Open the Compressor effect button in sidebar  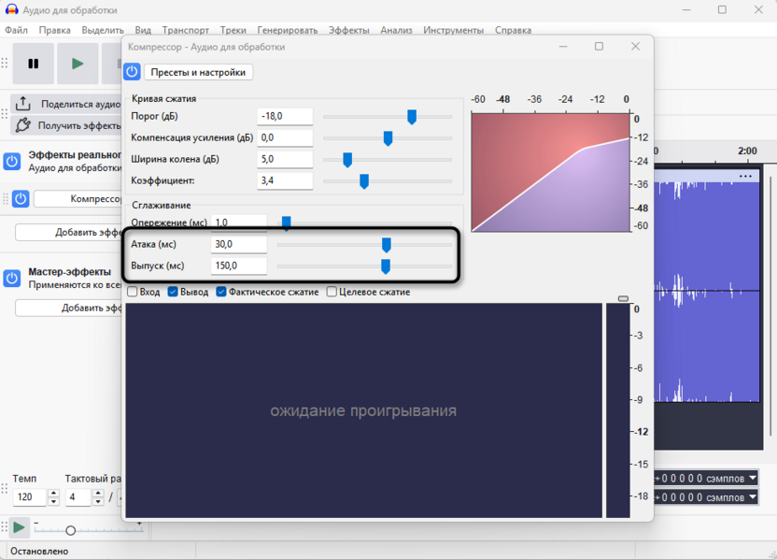tap(78, 199)
